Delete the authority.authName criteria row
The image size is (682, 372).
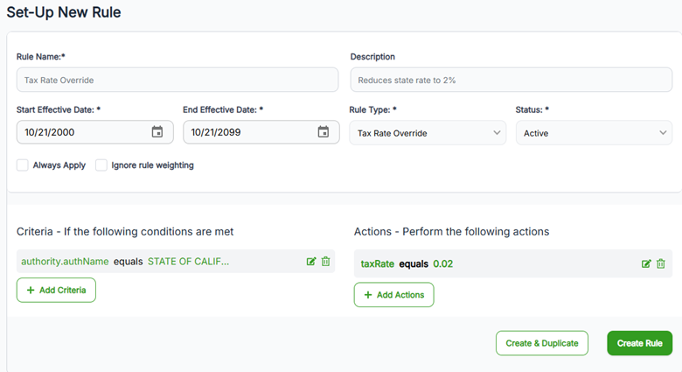point(325,262)
